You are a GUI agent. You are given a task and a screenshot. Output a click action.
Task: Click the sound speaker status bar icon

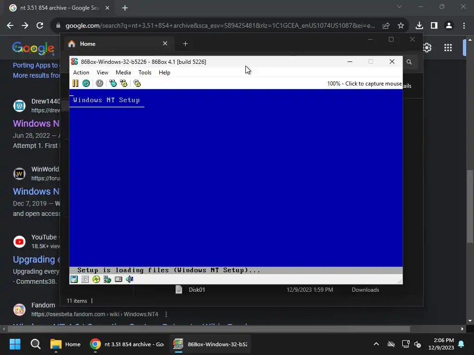(x=130, y=279)
